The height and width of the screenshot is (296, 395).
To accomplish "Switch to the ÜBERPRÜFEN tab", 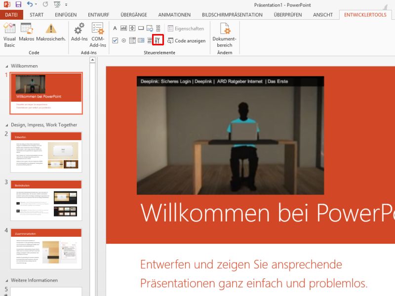I will [x=288, y=15].
